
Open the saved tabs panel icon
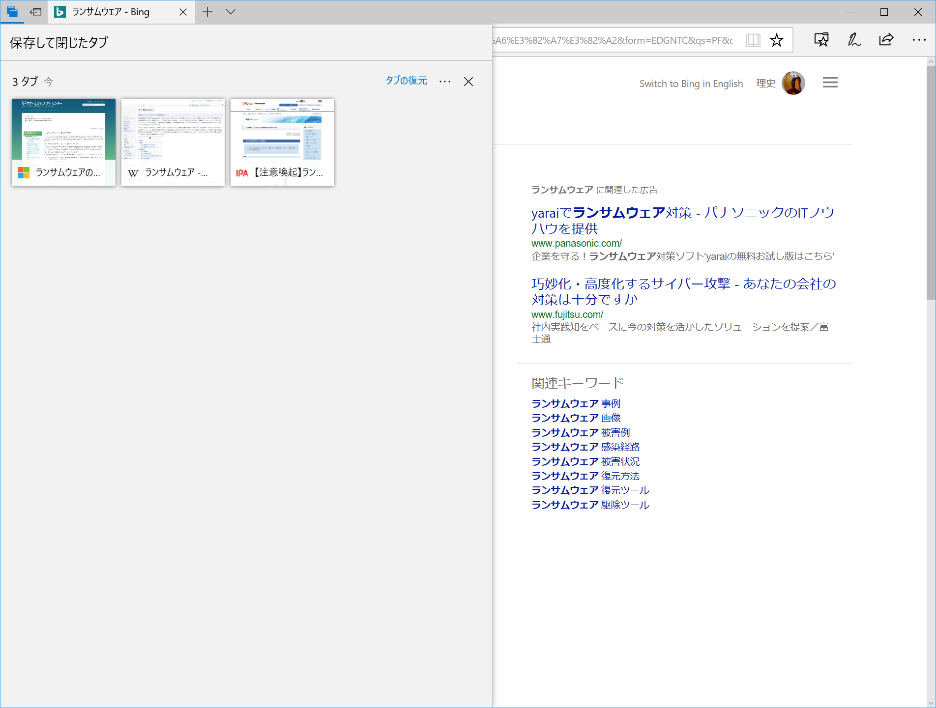tap(12, 12)
